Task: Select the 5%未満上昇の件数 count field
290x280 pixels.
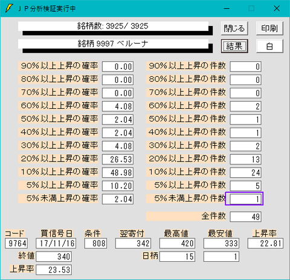Action: point(246,199)
